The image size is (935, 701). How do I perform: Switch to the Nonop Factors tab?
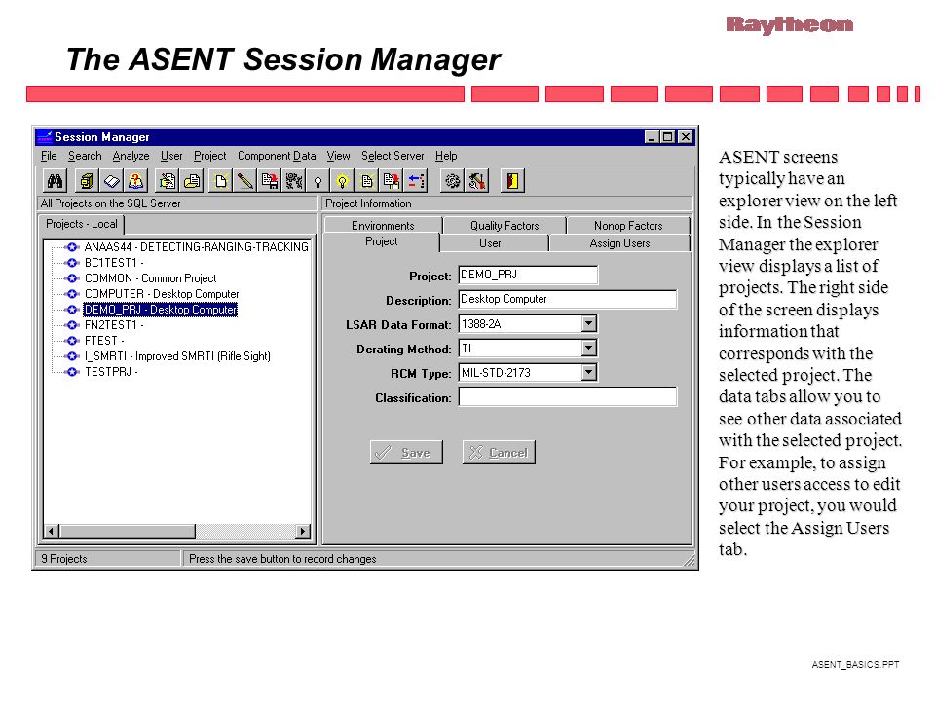click(628, 225)
